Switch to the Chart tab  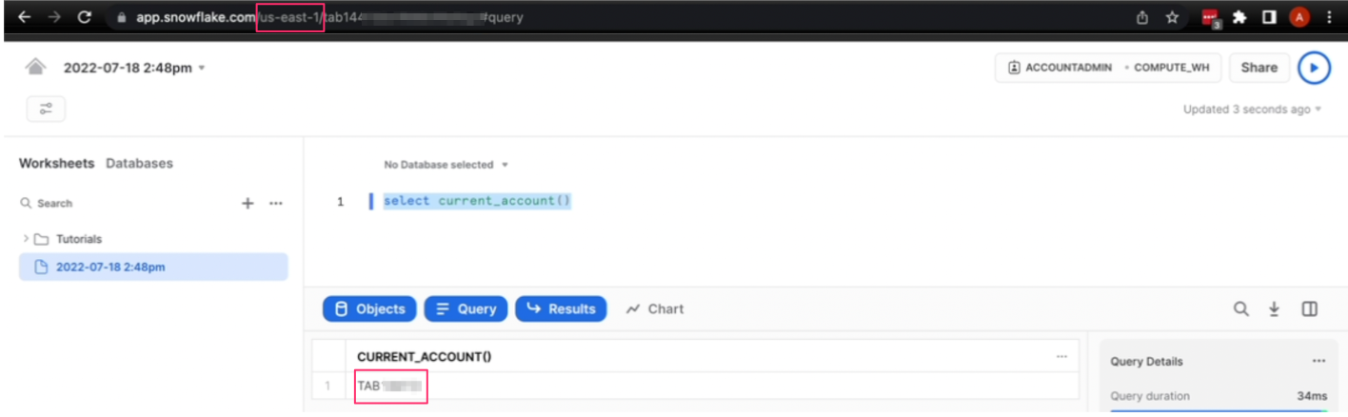point(655,308)
